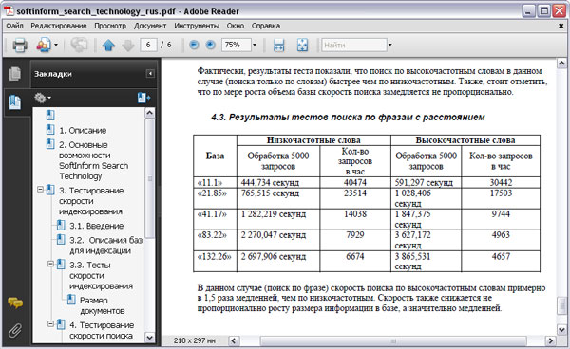Image resolution: width=570 pixels, height=349 pixels.
Task: Collapse the 3.3. Тесты скорости индексирования node
Action: pos(51,264)
